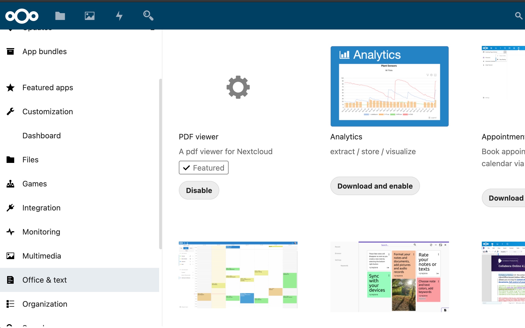Open the calendar app screenshot thumbnail

click(x=238, y=275)
